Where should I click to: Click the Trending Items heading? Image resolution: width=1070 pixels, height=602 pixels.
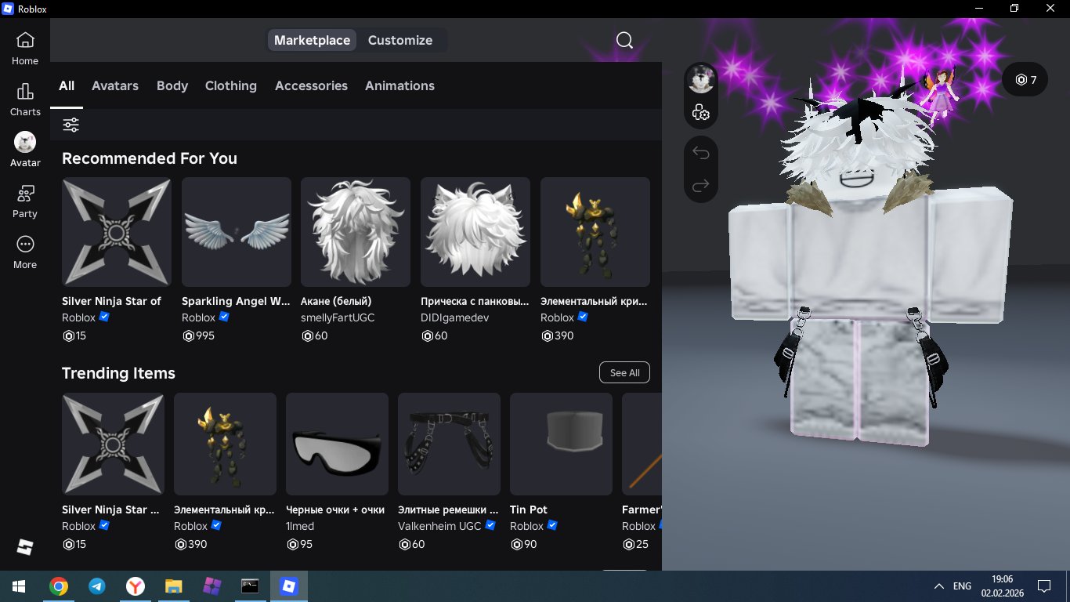click(118, 373)
